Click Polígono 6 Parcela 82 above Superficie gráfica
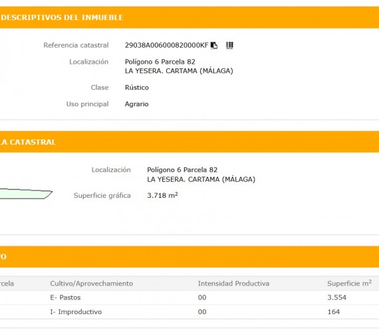 click(182, 170)
